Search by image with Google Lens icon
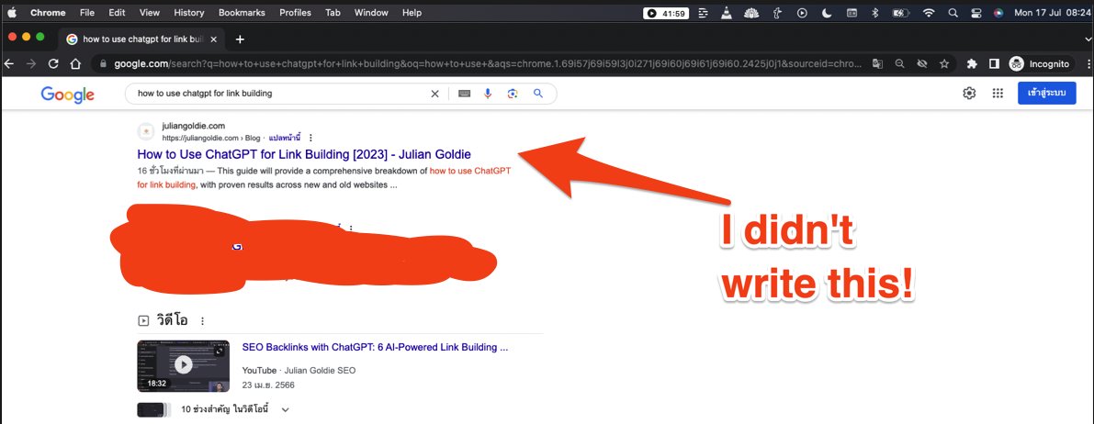1094x424 pixels. pyautogui.click(x=513, y=94)
